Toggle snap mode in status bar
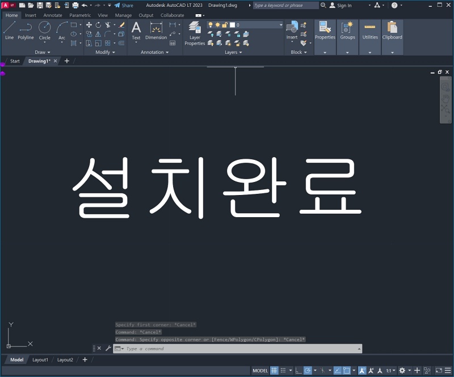454x377 pixels. pyautogui.click(x=282, y=370)
